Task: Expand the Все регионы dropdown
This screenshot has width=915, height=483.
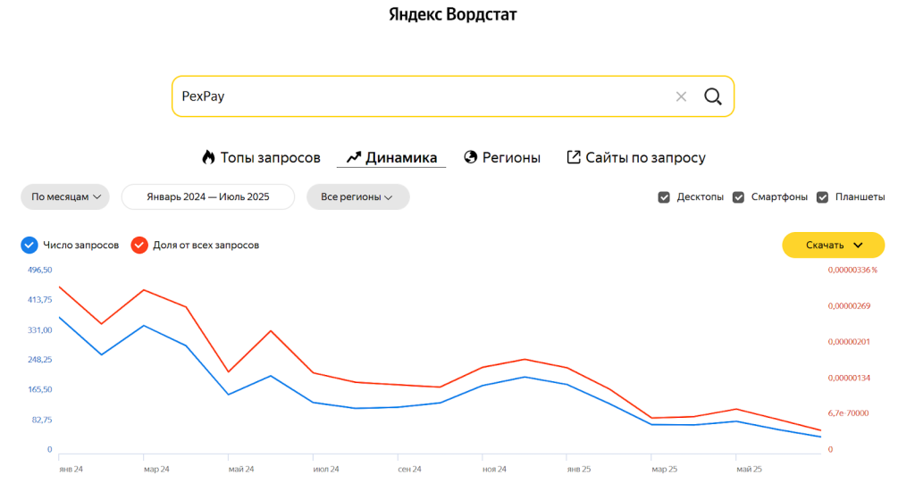Action: click(x=357, y=197)
